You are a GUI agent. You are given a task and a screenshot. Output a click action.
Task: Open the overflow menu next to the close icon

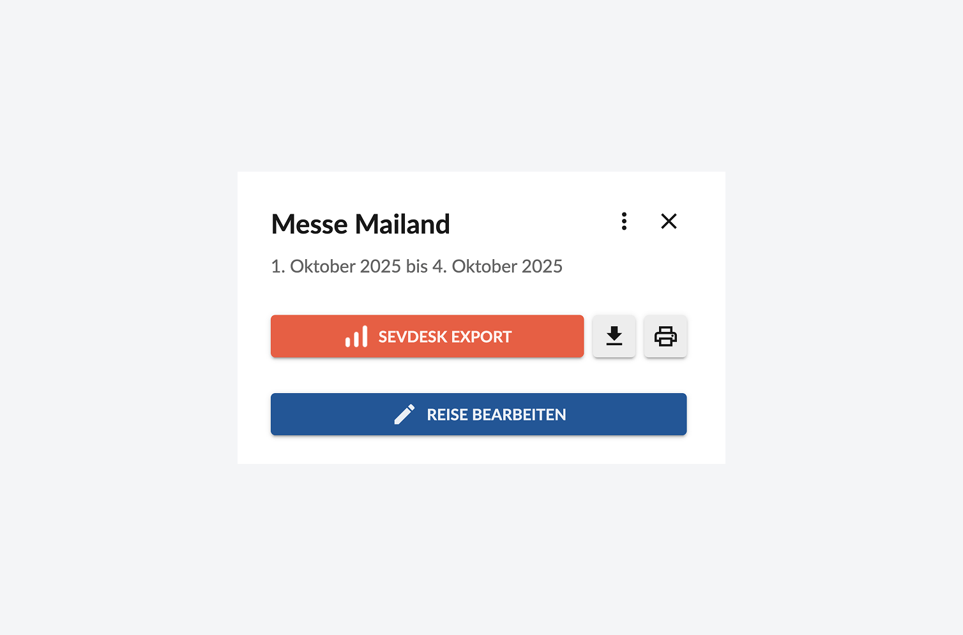click(624, 221)
